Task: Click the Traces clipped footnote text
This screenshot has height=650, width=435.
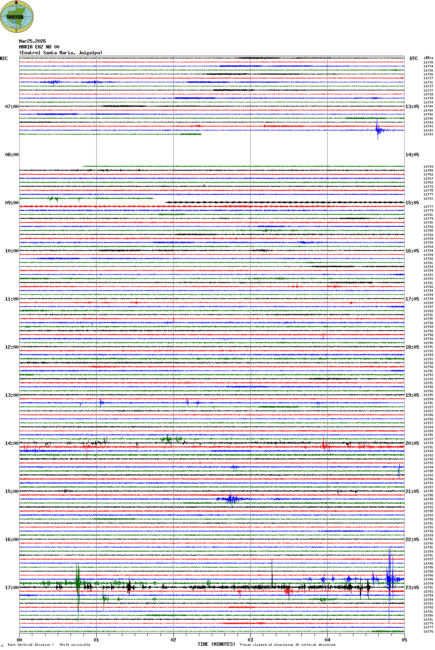Action: click(287, 645)
